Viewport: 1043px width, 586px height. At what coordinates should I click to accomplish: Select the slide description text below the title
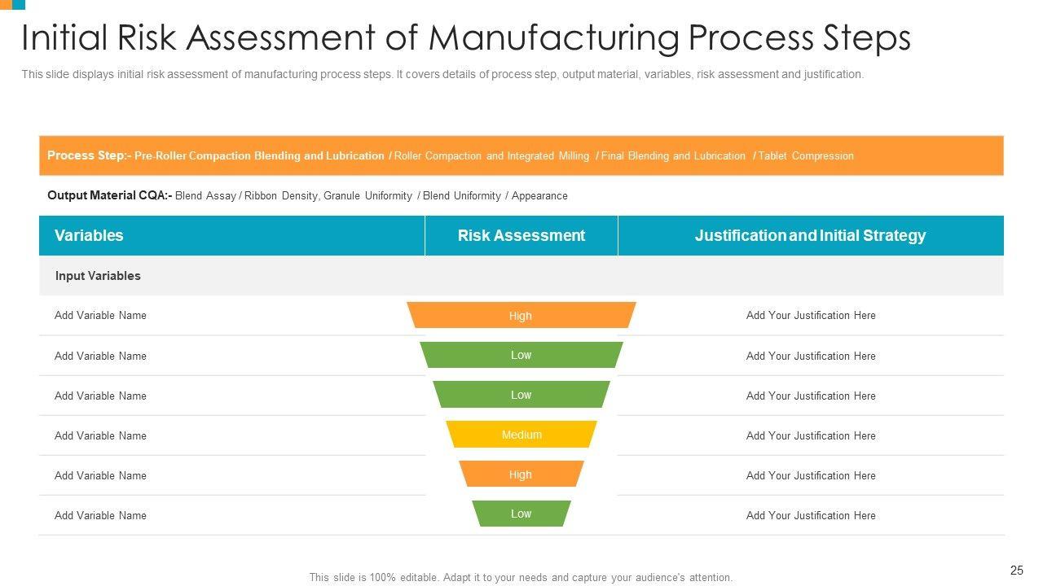(442, 74)
